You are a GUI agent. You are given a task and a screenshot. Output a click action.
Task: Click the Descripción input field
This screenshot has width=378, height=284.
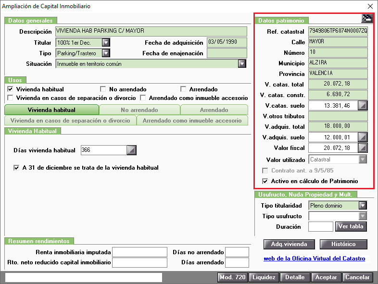coord(151,31)
